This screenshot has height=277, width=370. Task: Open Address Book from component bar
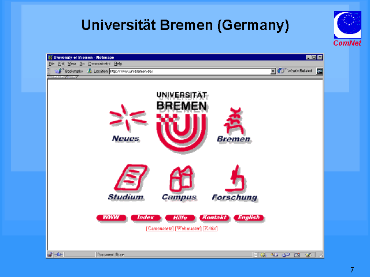point(297,254)
